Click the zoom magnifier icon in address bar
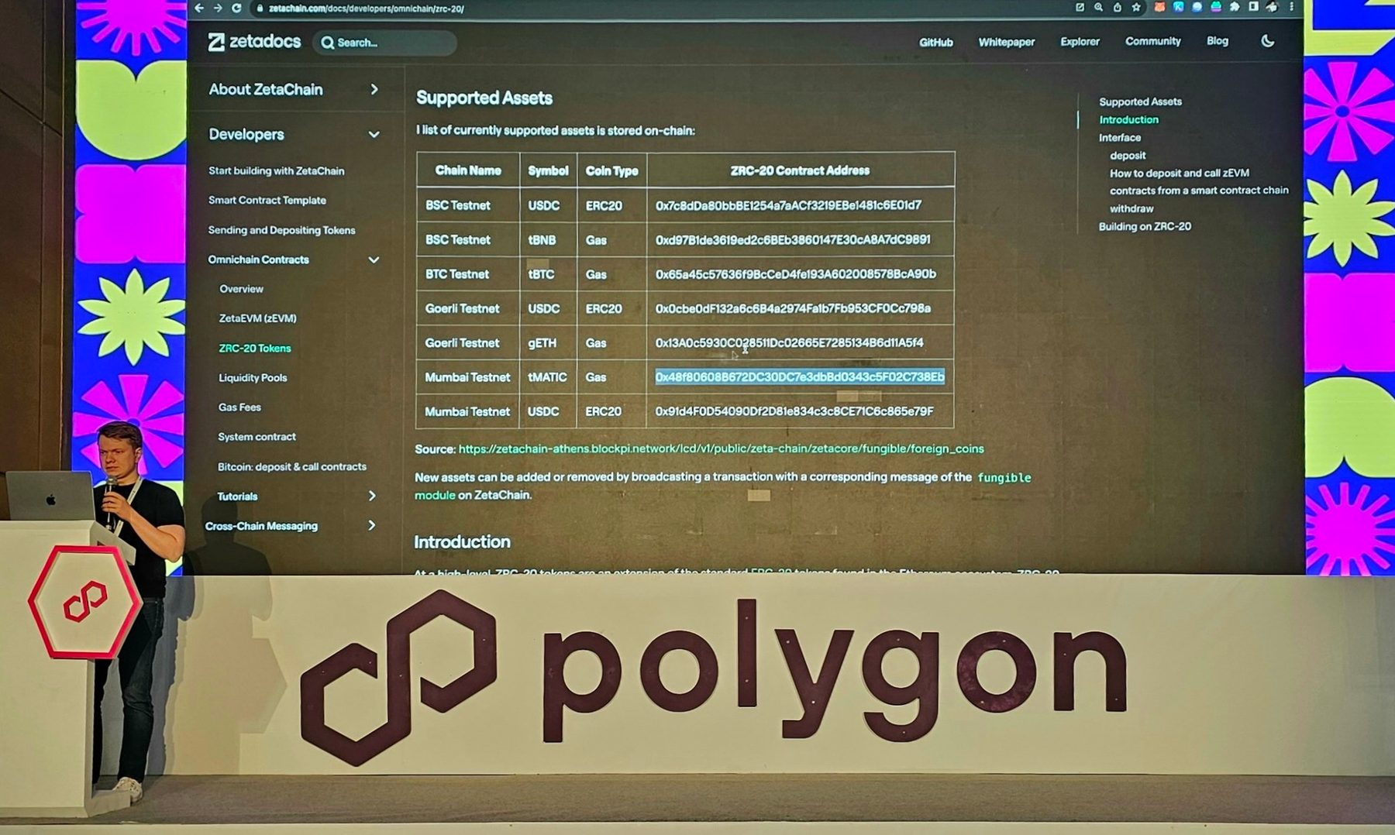The image size is (1395, 835). (x=1098, y=7)
